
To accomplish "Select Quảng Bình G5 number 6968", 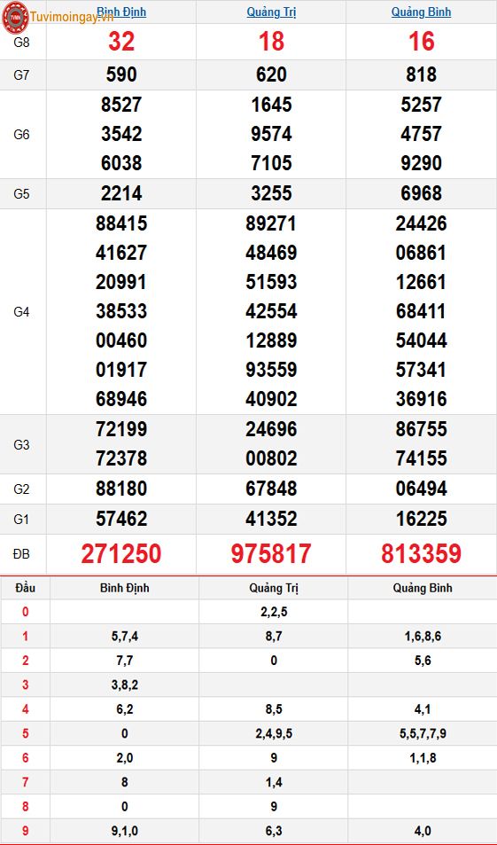I will pyautogui.click(x=421, y=193).
